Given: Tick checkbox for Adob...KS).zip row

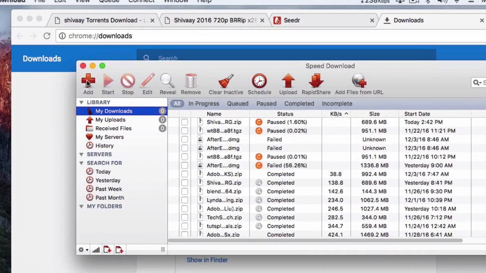Looking at the screenshot, I should tap(185, 174).
